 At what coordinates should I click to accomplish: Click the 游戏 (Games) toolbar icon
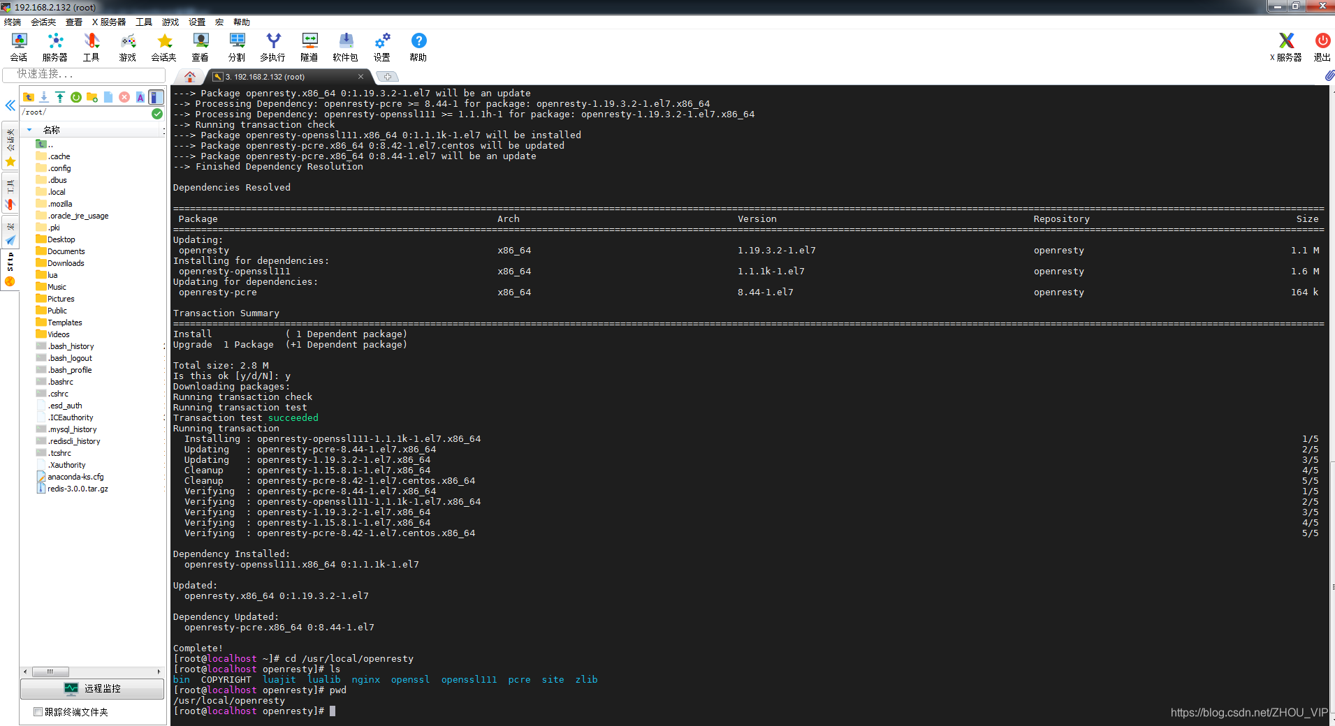tap(128, 47)
